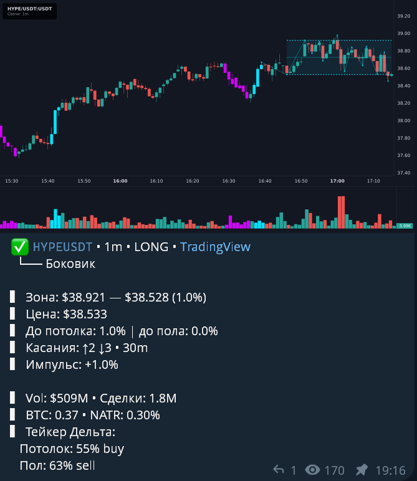The width and height of the screenshot is (417, 481).
Task: Click the Боковик pattern label
Action: (x=70, y=264)
